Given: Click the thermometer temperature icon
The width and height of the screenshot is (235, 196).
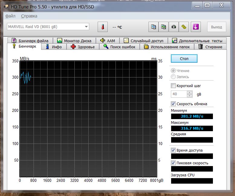Looking at the screenshot, I should (x=103, y=27).
